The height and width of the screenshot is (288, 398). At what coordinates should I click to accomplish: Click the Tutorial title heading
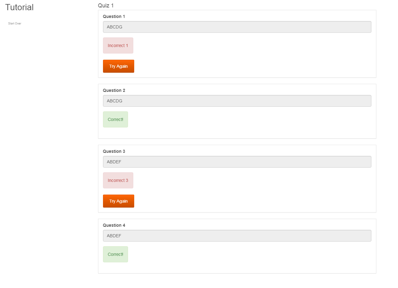[x=19, y=7]
